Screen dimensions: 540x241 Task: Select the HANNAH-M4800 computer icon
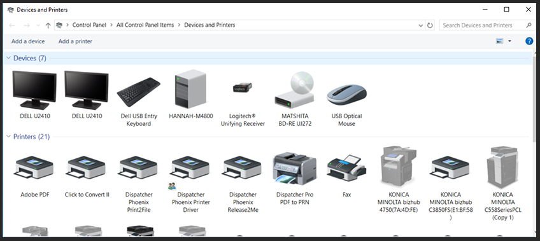(x=190, y=89)
